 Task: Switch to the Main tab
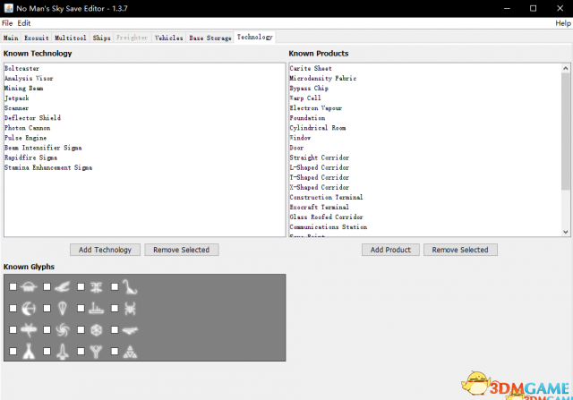[x=11, y=38]
